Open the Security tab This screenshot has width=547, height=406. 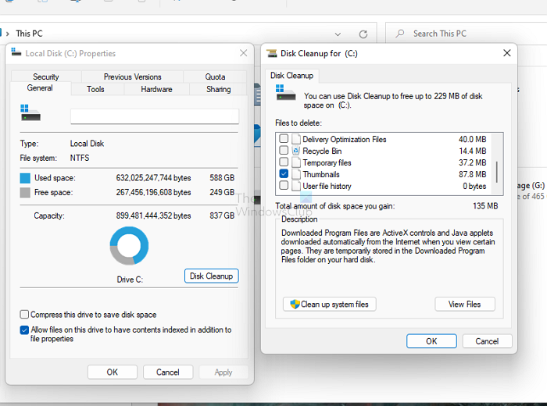point(45,77)
